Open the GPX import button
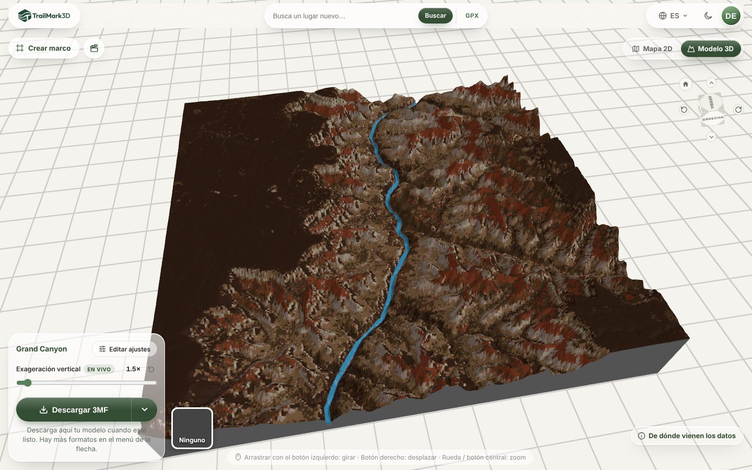 point(472,16)
